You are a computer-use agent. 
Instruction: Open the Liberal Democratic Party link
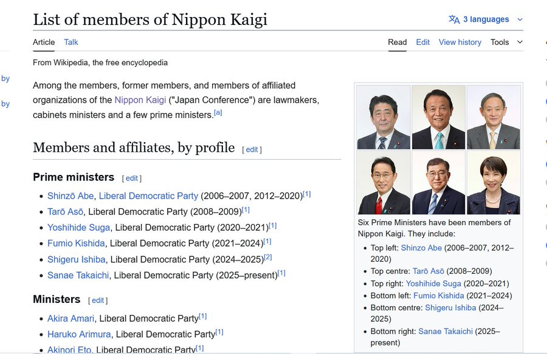[148, 196]
